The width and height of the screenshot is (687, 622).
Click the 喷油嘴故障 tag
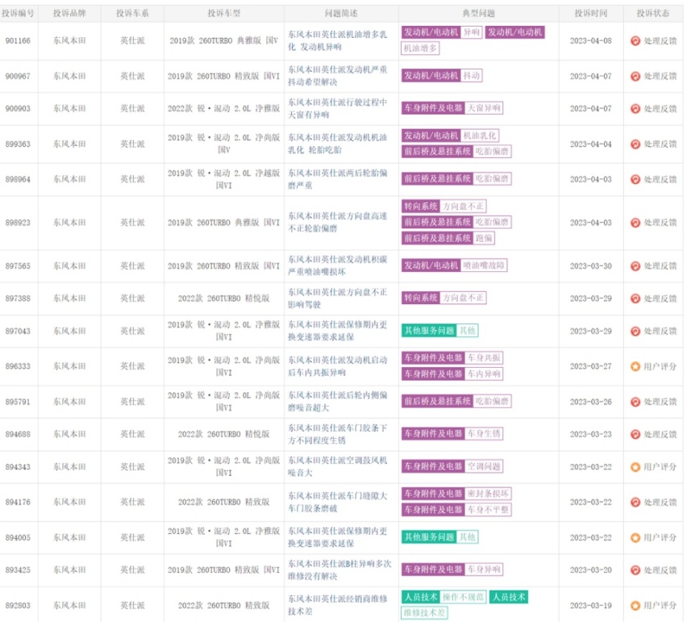(x=484, y=265)
